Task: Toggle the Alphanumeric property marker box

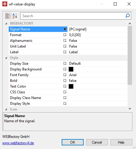Action: tap(65, 41)
